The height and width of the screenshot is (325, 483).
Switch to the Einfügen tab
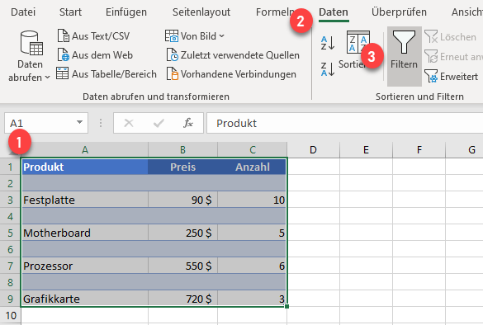(x=126, y=12)
